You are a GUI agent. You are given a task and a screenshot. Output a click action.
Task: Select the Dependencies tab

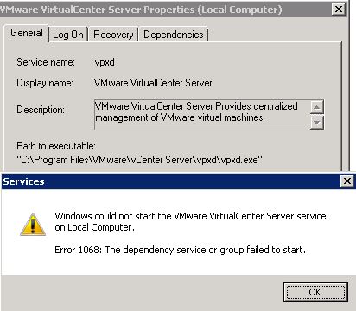point(174,35)
